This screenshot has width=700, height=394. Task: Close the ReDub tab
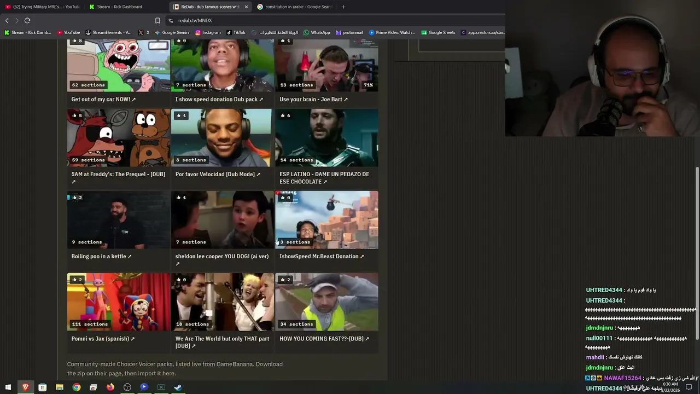click(246, 7)
